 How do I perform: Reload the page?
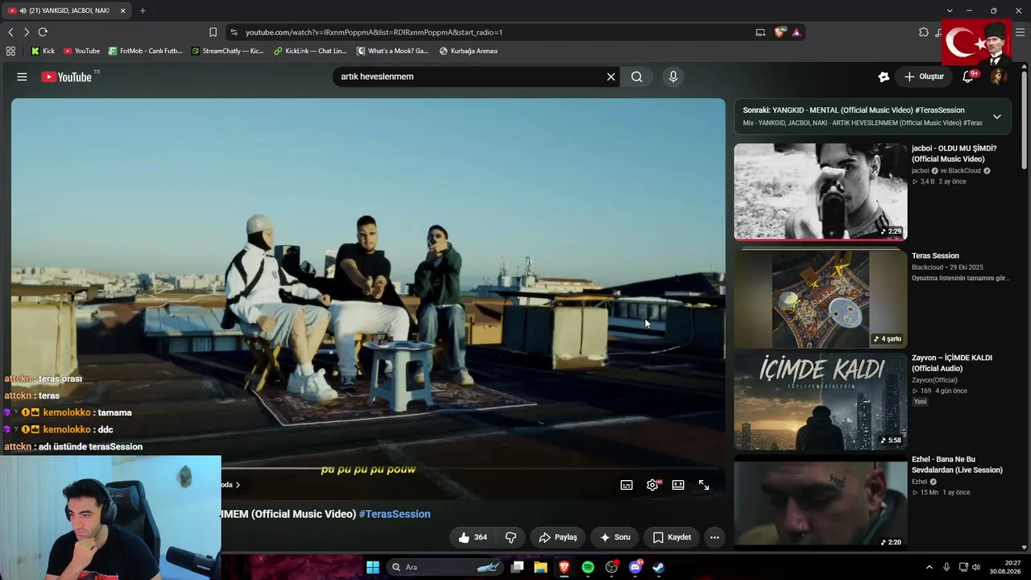pos(43,32)
